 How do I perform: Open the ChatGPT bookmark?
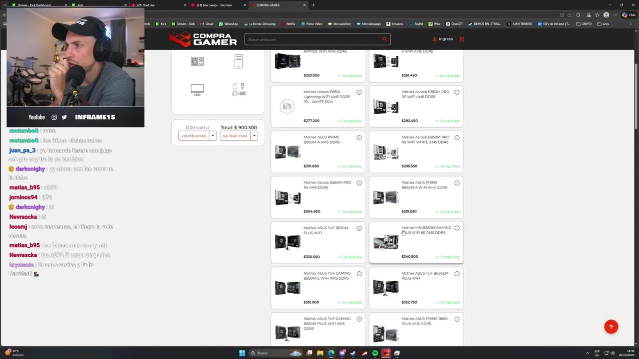click(x=455, y=24)
